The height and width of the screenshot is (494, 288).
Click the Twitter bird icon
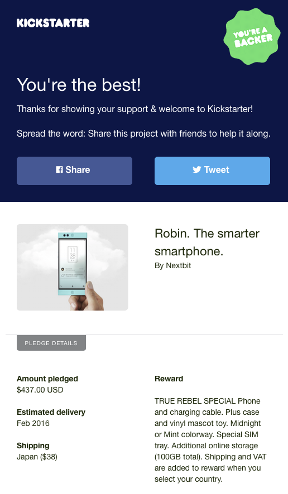[197, 170]
